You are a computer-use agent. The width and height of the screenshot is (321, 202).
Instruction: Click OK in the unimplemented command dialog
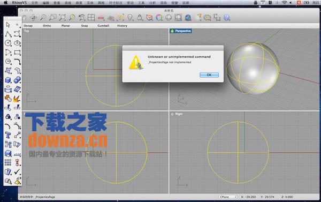coord(209,75)
